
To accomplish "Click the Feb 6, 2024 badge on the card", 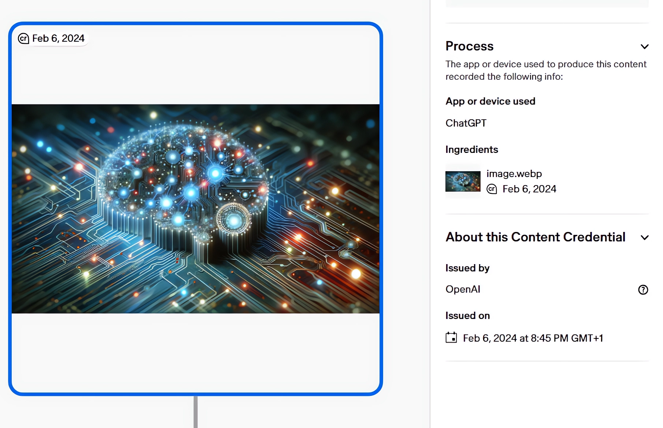I will (58, 38).
